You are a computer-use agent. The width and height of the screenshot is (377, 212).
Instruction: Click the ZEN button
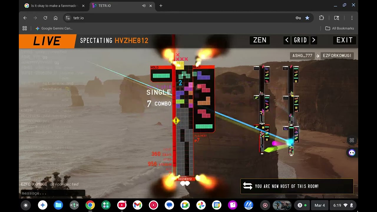260,40
